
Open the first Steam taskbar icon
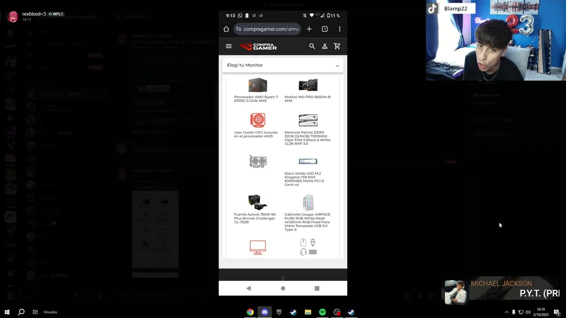[x=293, y=312]
